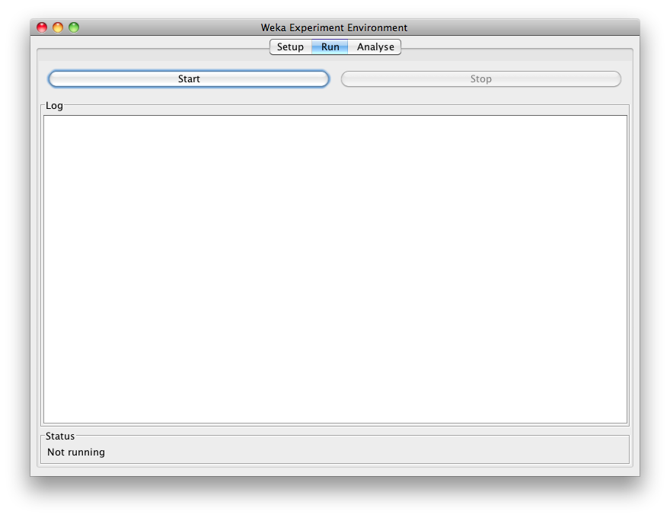Image resolution: width=670 pixels, height=518 pixels.
Task: Select the Run tab
Action: click(330, 46)
